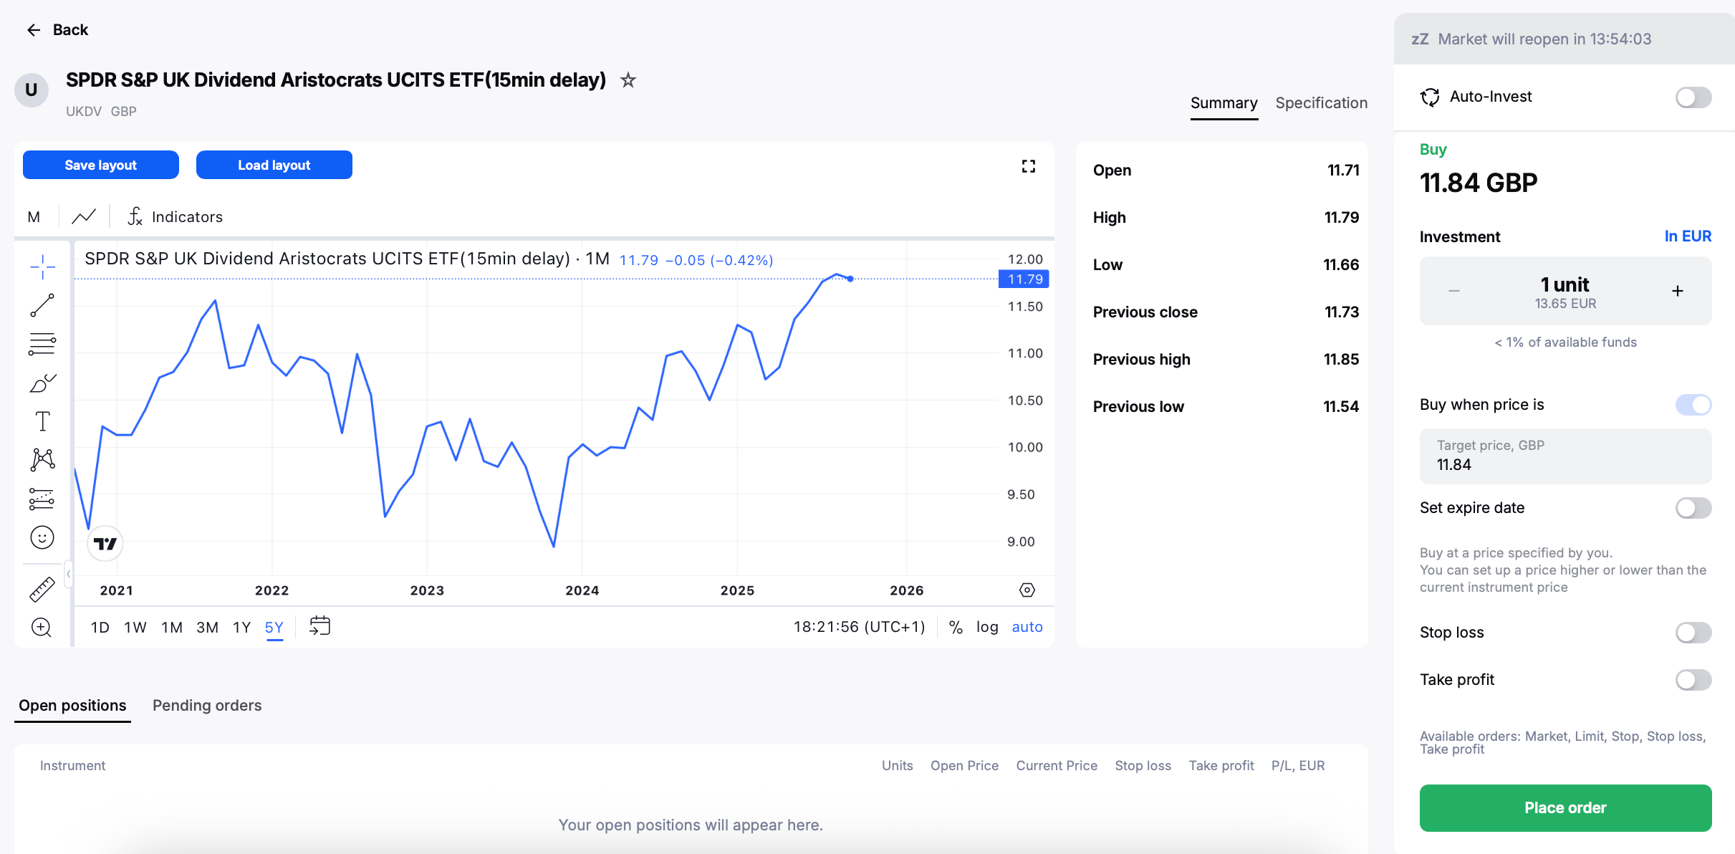Select the ruler measure tool
Image resolution: width=1735 pixels, height=854 pixels.
coord(42,589)
